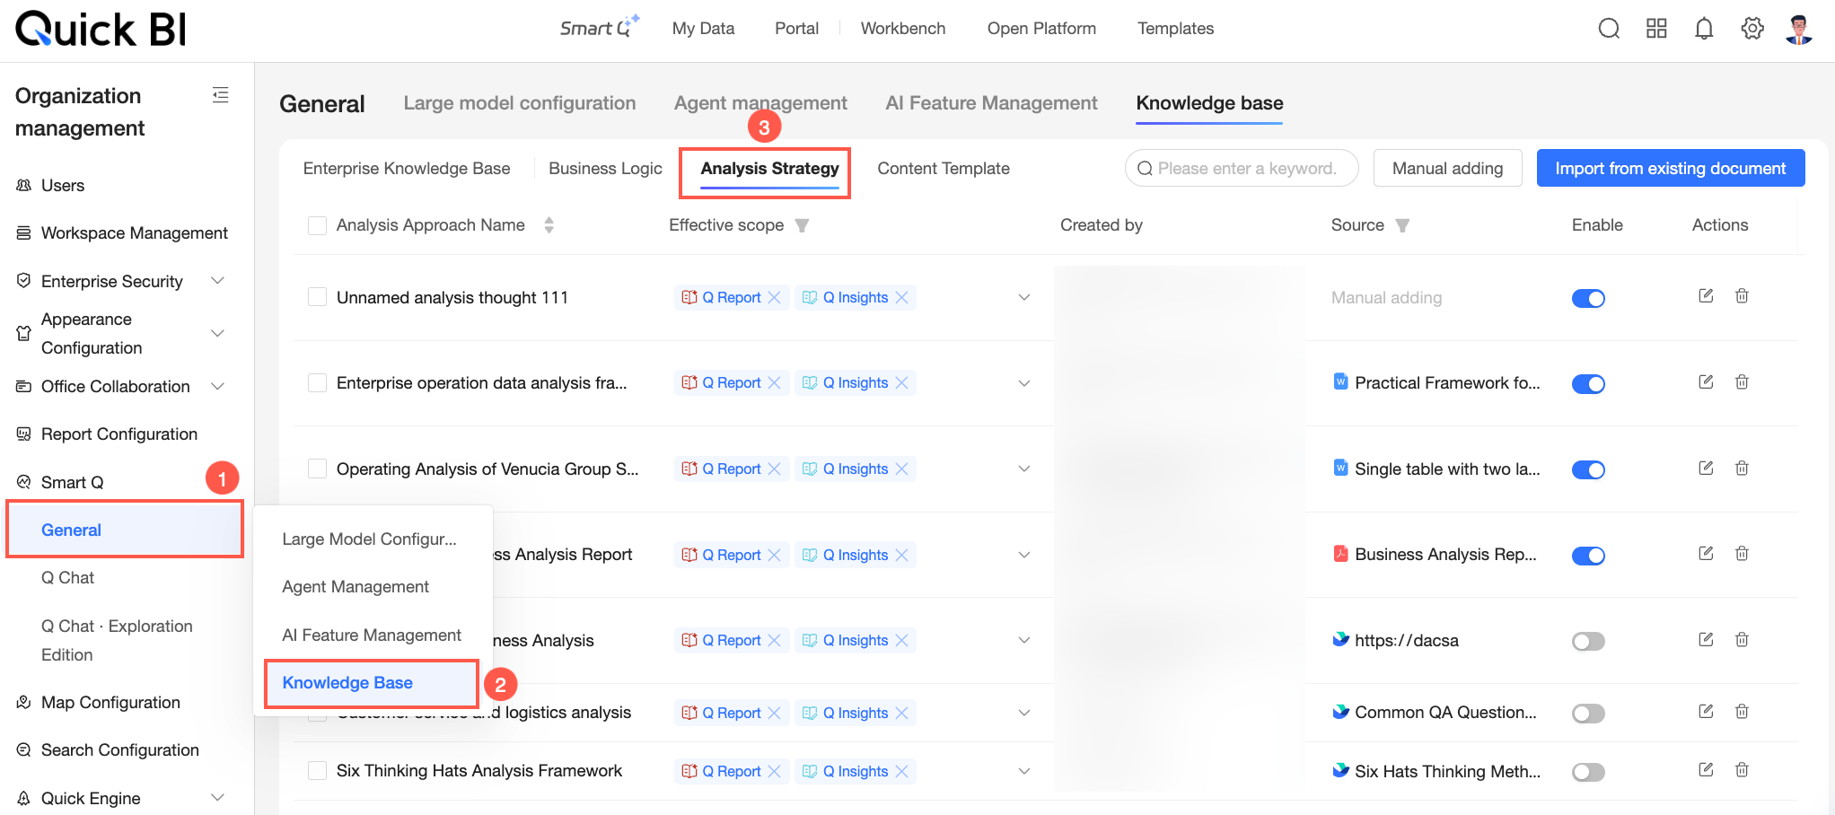Sort by Analysis Approach Name

pyautogui.click(x=549, y=225)
